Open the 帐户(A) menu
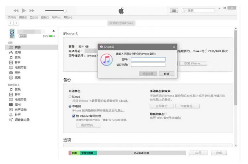The width and height of the screenshot is (248, 164). [56, 17]
